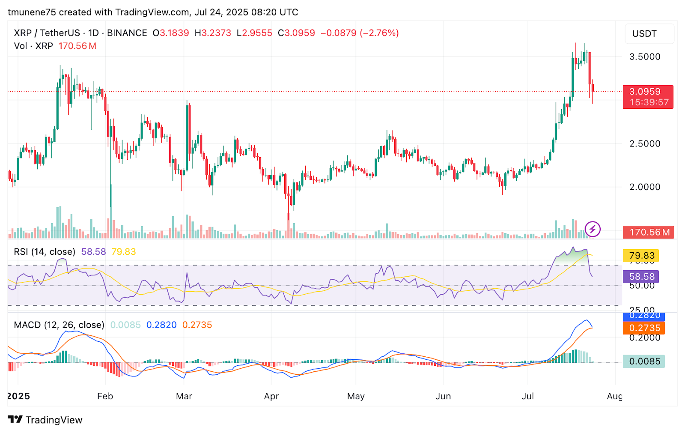Click the Close value C3.0959

296,33
